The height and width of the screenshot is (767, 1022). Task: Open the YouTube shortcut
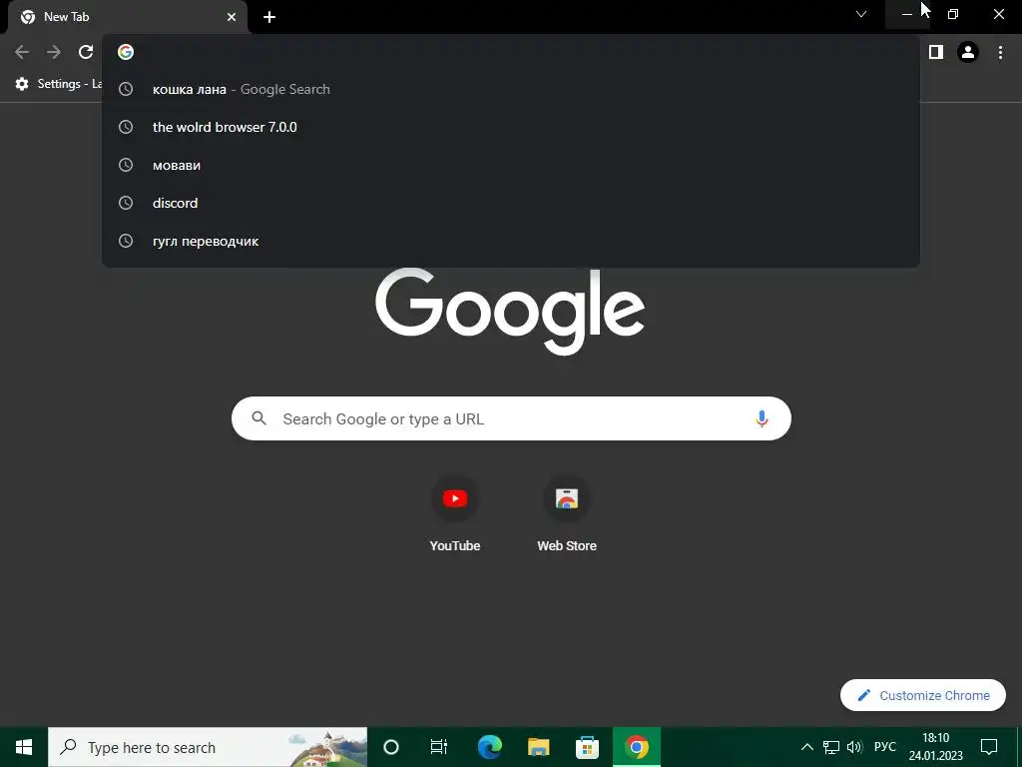[455, 514]
